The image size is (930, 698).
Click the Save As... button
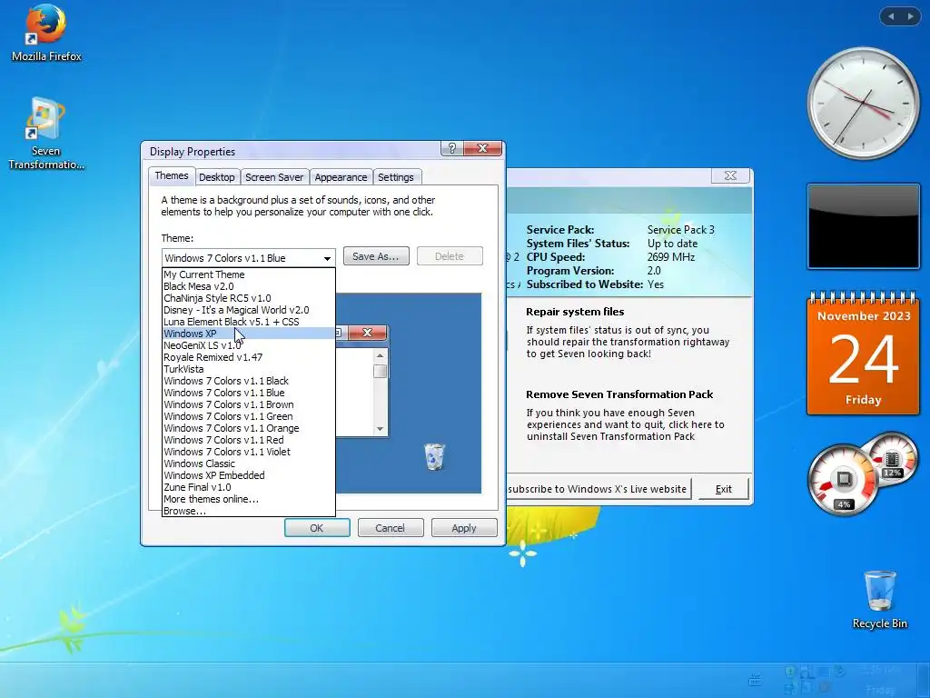pyautogui.click(x=376, y=256)
